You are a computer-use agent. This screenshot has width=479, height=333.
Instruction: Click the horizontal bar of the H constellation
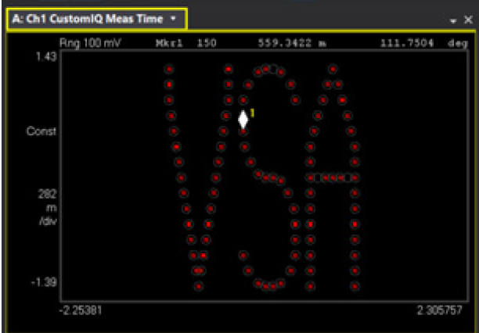point(332,178)
